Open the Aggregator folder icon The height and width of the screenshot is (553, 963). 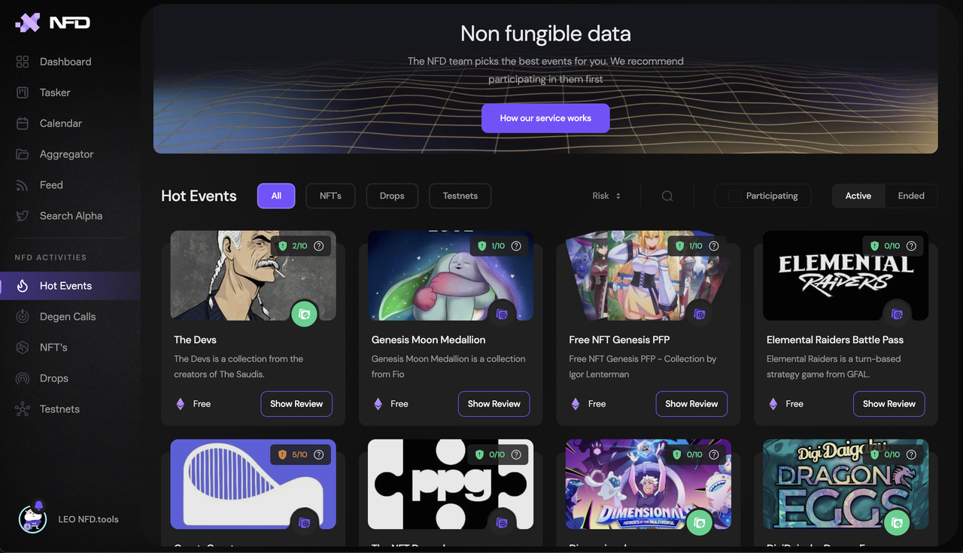click(x=23, y=154)
